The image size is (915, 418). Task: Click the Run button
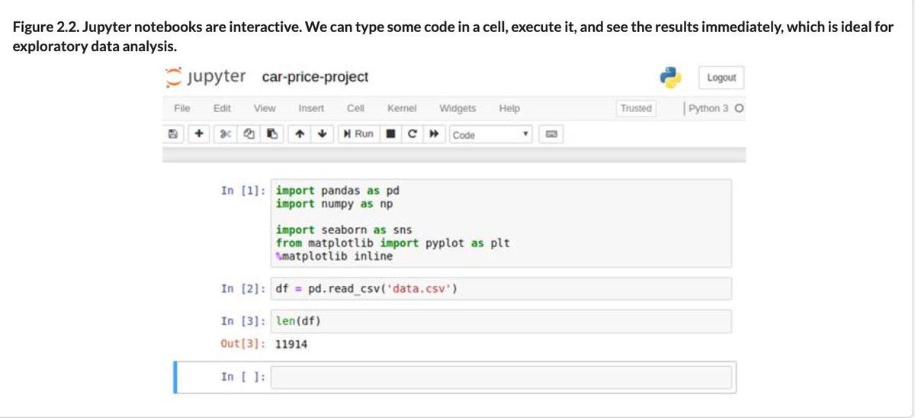click(x=358, y=134)
